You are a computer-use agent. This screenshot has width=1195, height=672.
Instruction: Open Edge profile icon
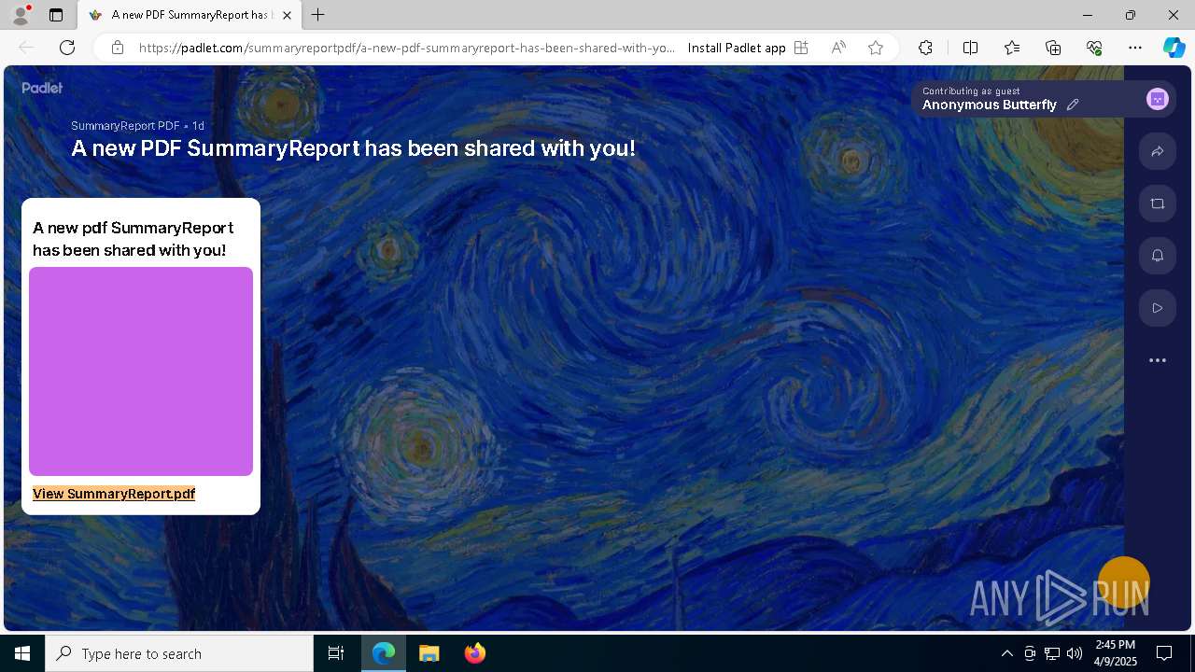21,15
